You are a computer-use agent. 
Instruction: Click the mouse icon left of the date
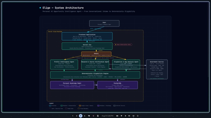click(x=98, y=116)
